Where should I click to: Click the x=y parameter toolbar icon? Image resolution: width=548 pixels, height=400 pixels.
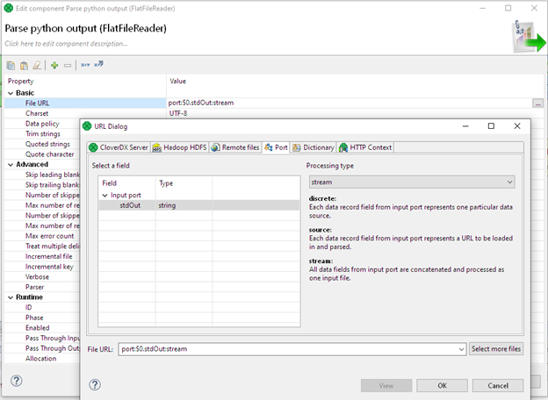85,65
